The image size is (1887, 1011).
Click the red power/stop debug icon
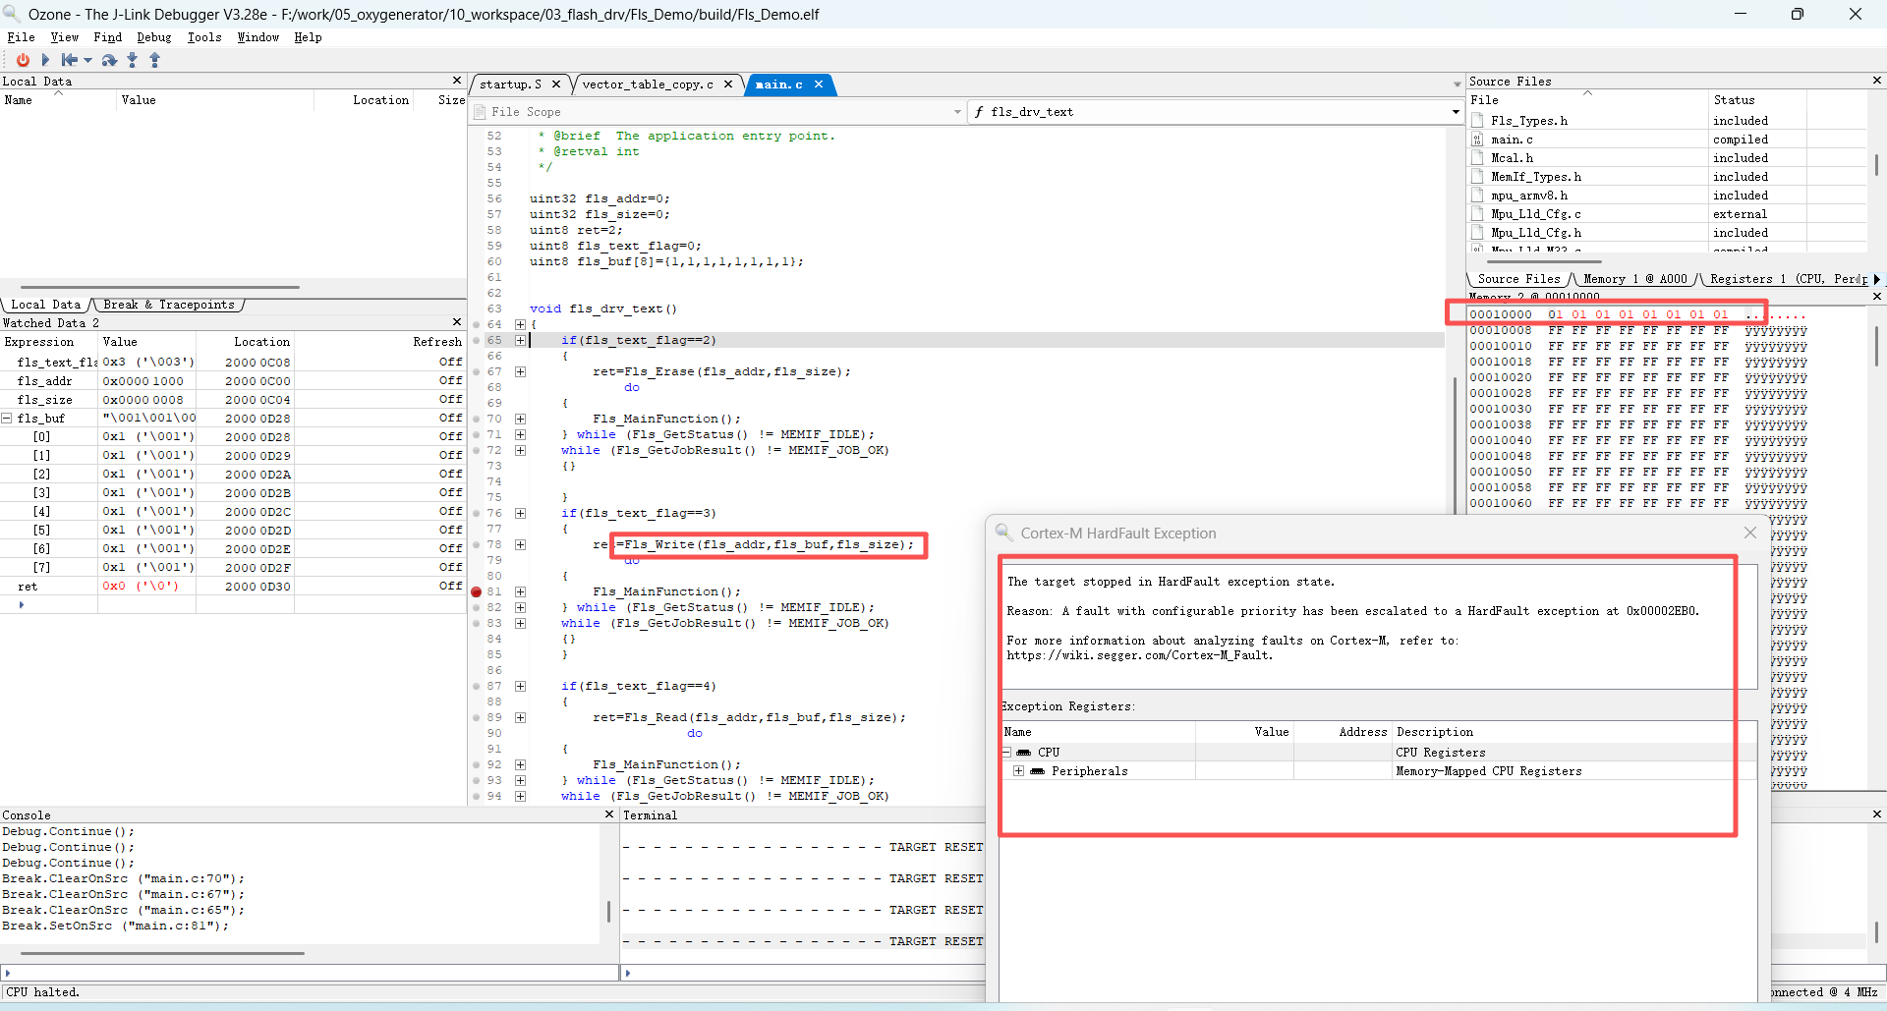pyautogui.click(x=23, y=60)
